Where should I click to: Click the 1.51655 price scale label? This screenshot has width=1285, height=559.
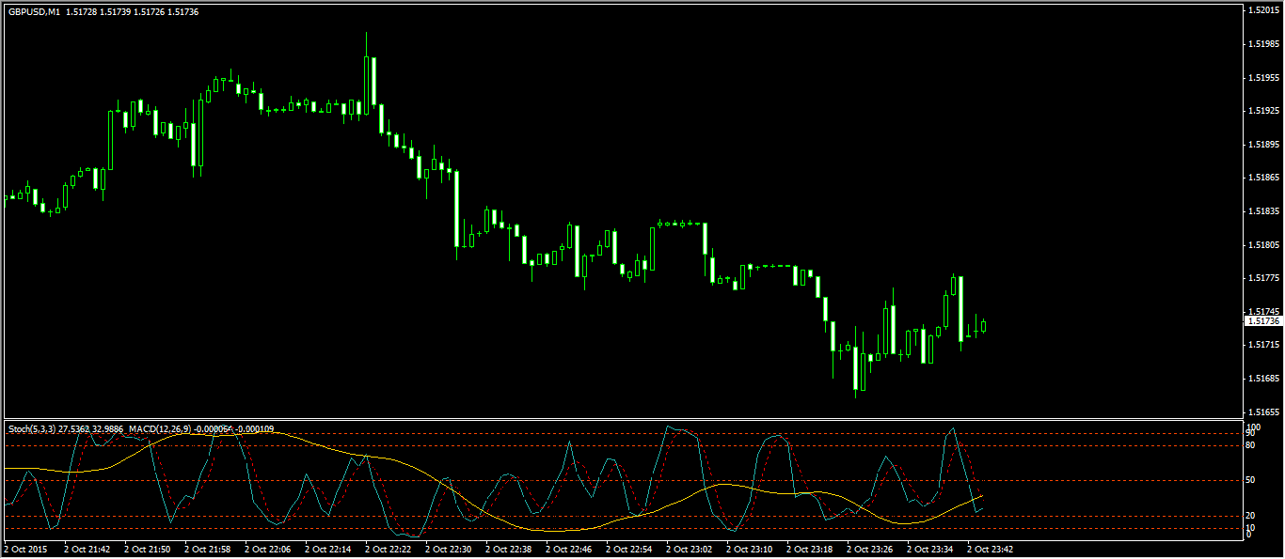point(1261,412)
